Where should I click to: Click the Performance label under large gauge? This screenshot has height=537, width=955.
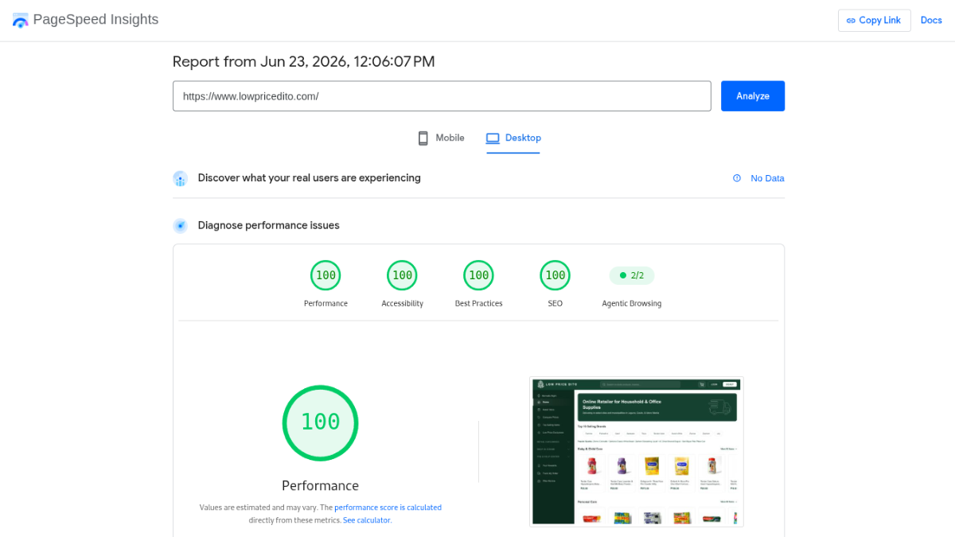(320, 486)
